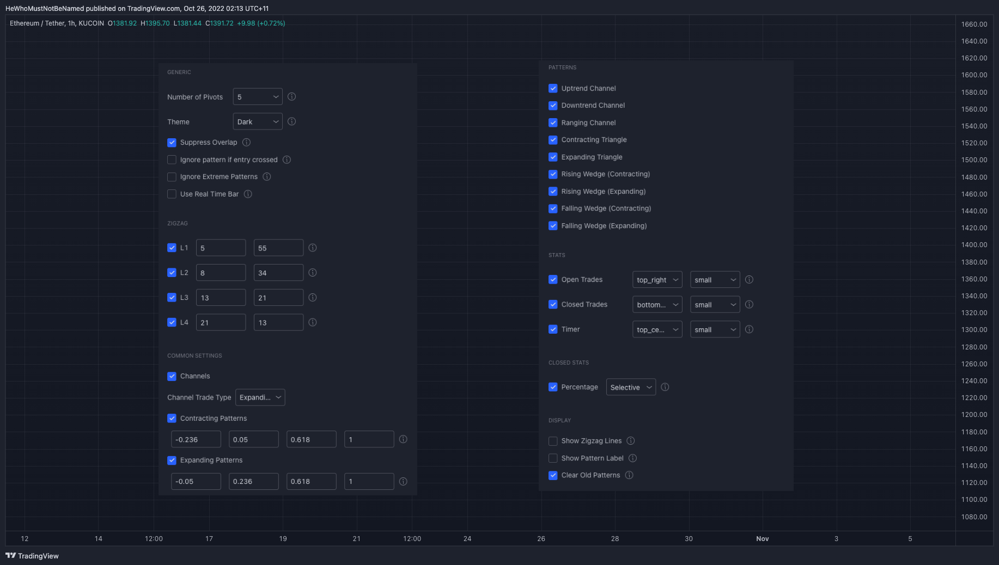Click info icon beside Percentage Selective dropdown
The height and width of the screenshot is (565, 999).
[665, 387]
